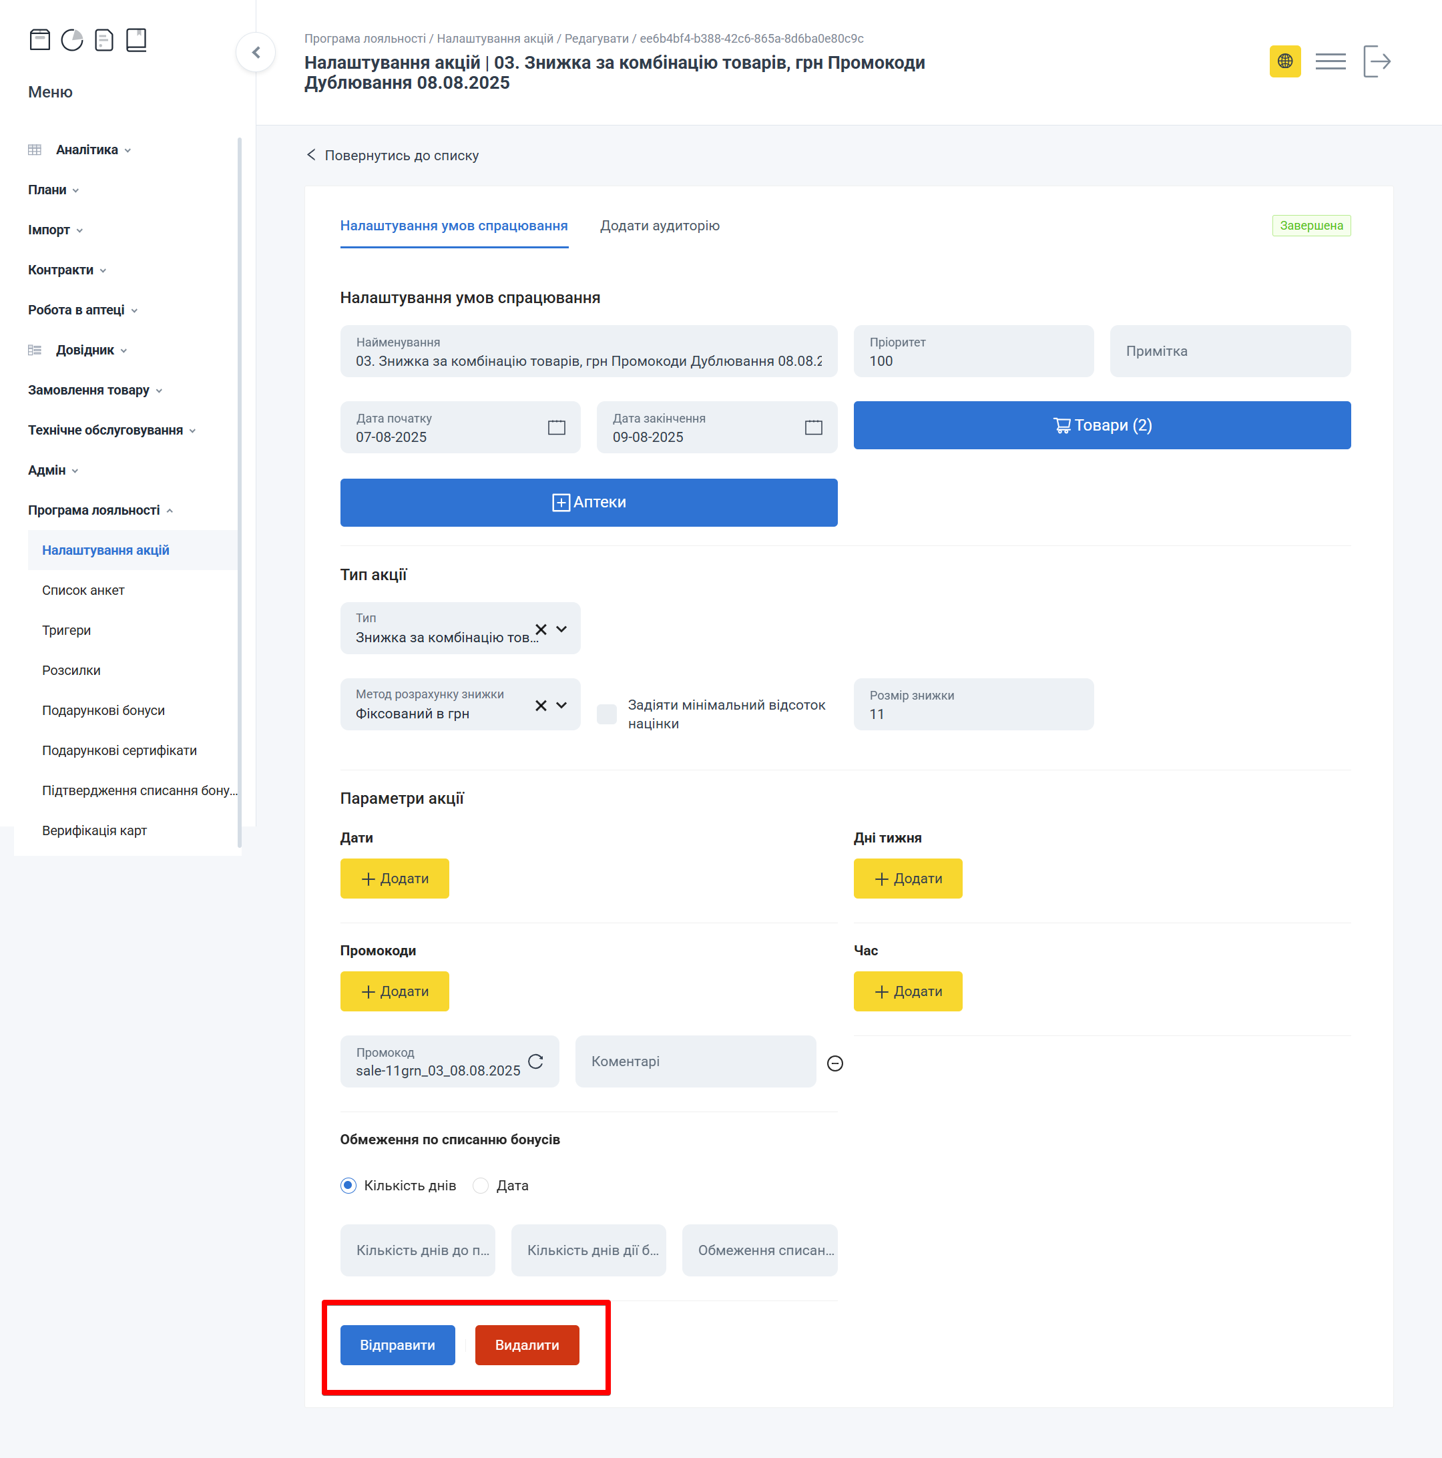
Task: Collapse the Програма лояльності section
Action: pos(93,510)
